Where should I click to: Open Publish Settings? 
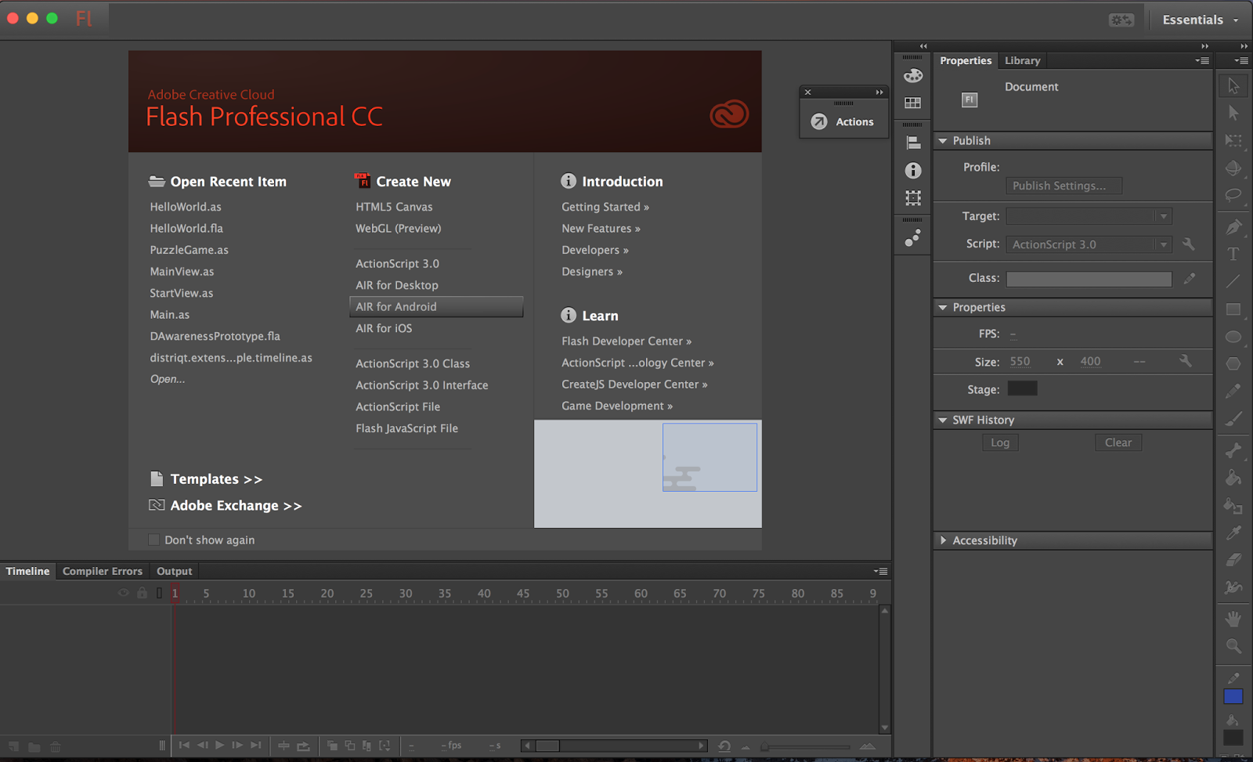tap(1063, 186)
